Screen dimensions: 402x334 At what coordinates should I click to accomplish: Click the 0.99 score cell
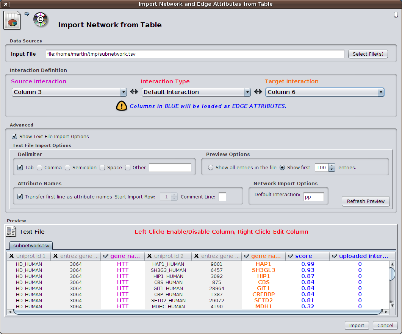point(308,264)
